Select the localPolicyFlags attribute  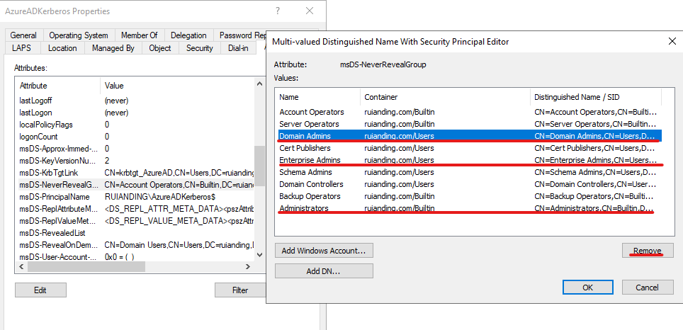(x=135, y=125)
